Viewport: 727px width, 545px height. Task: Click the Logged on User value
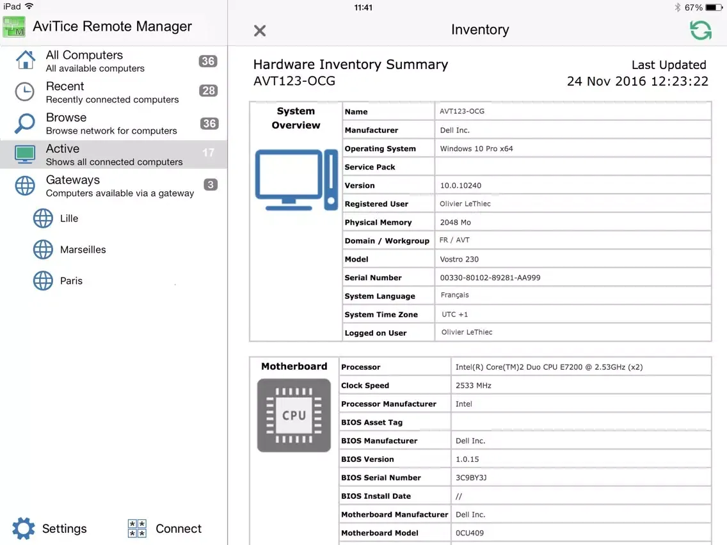point(467,332)
